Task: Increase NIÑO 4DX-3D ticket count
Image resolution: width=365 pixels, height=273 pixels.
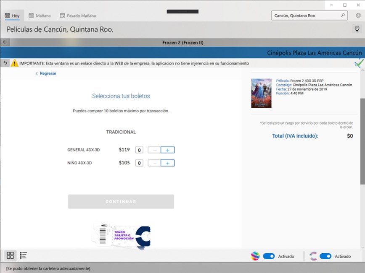Action: [167, 163]
